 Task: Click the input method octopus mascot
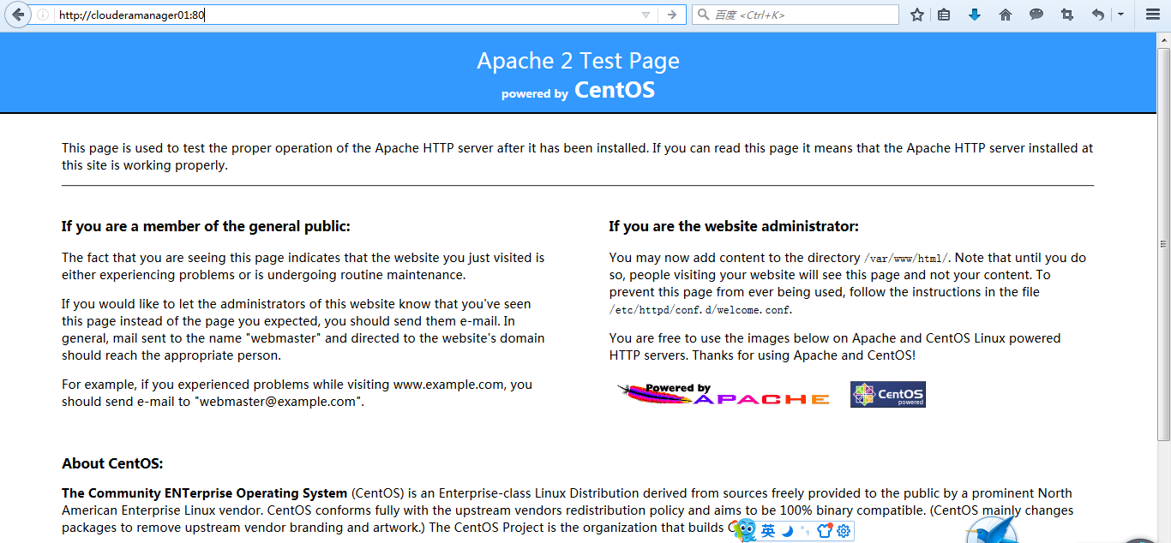pyautogui.click(x=745, y=531)
